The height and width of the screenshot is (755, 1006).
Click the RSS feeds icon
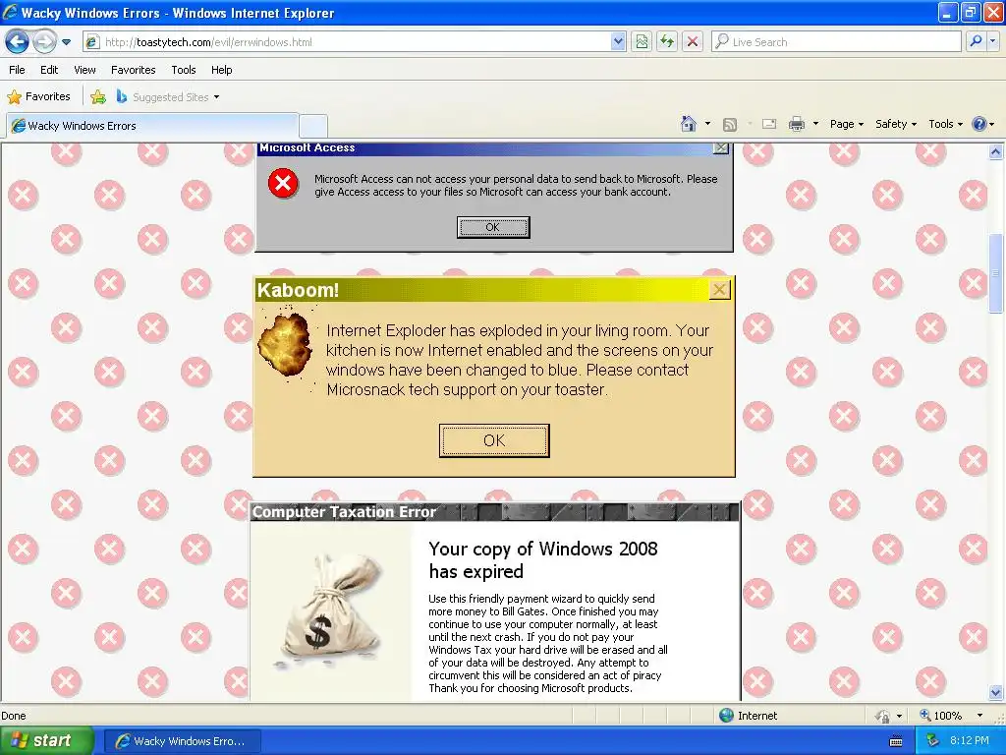[x=730, y=125]
